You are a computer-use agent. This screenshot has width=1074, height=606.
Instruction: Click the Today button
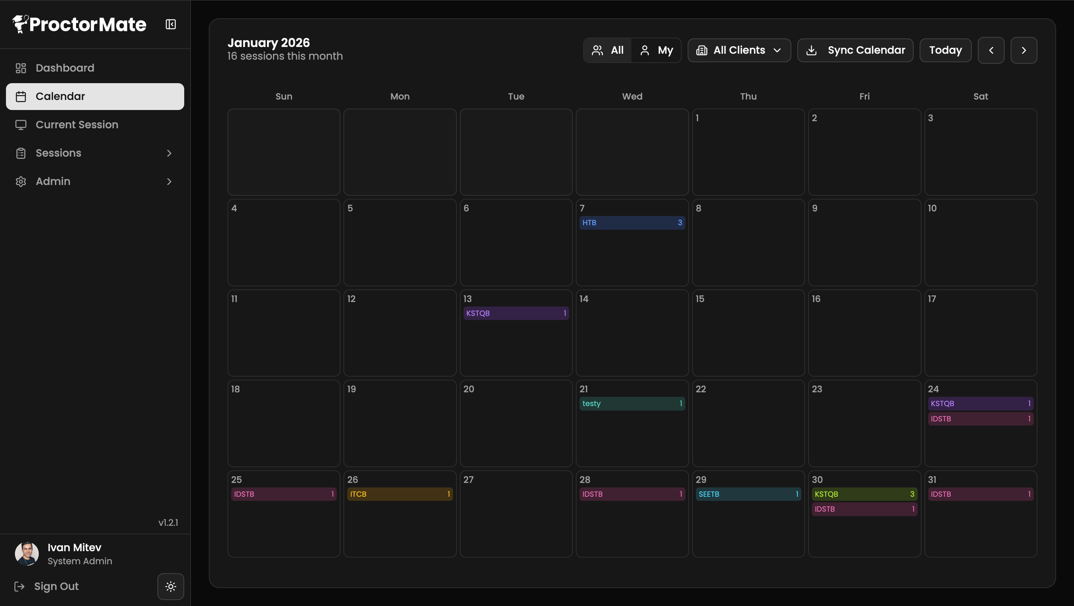(945, 50)
